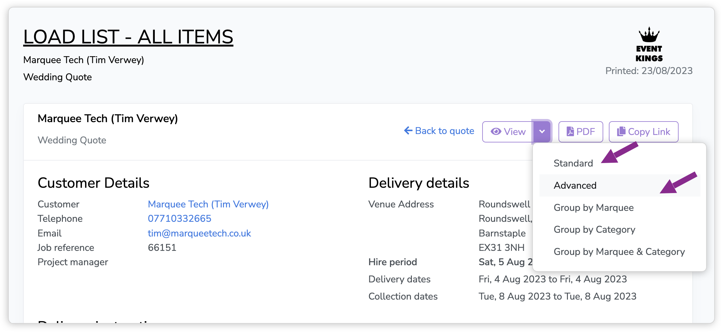Image resolution: width=723 pixels, height=333 pixels.
Task: Download the PDF load list
Action: click(581, 132)
